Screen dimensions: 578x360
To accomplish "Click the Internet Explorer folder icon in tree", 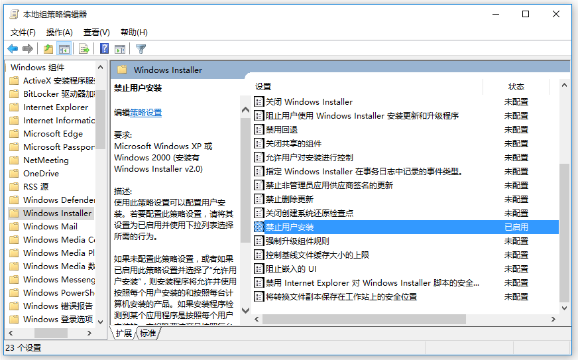I will click(14, 107).
